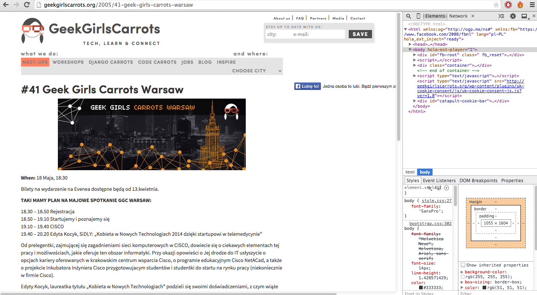The image size is (537, 295).
Task: Focus the city input field
Action: [x=278, y=34]
